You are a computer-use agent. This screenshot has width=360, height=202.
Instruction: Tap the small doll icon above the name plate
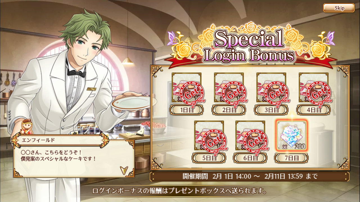point(26,127)
